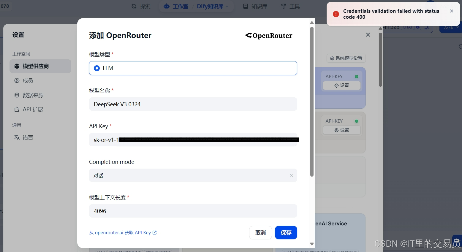Click the 知识库 book icon
The height and width of the screenshot is (252, 462).
point(246,6)
